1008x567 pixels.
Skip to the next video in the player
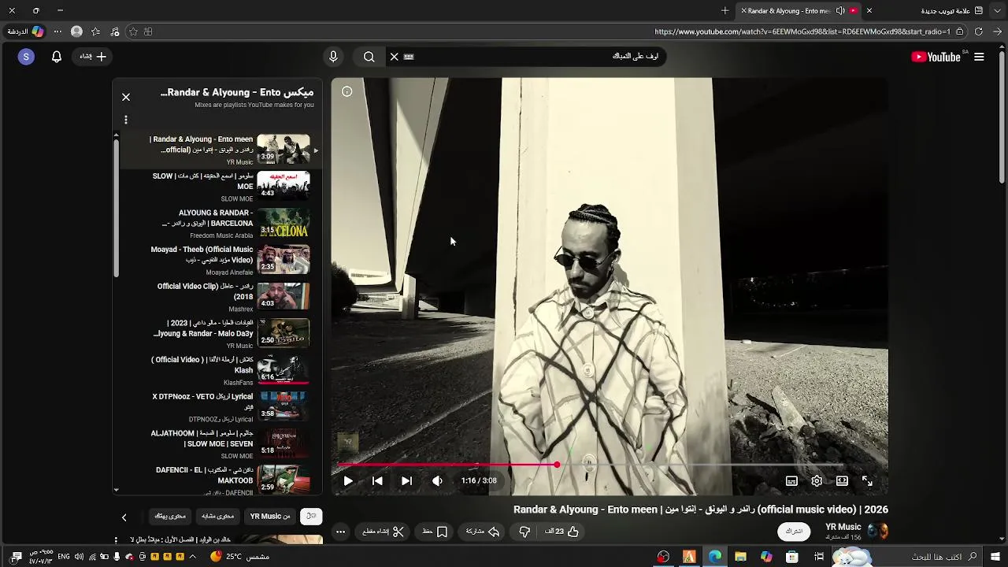tap(406, 481)
